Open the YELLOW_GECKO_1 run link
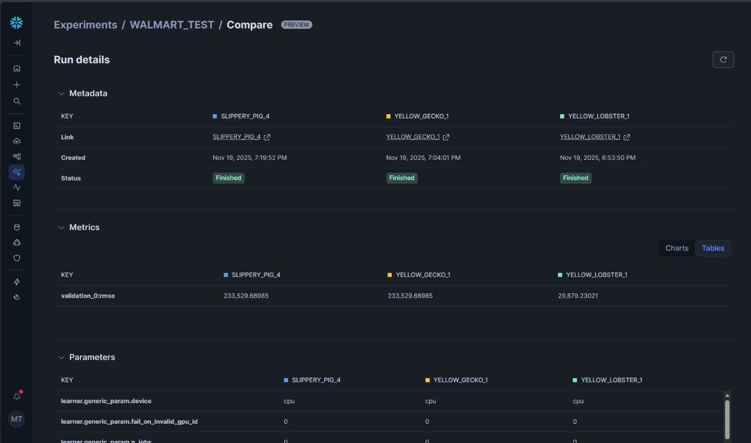This screenshot has width=751, height=443. tap(413, 137)
